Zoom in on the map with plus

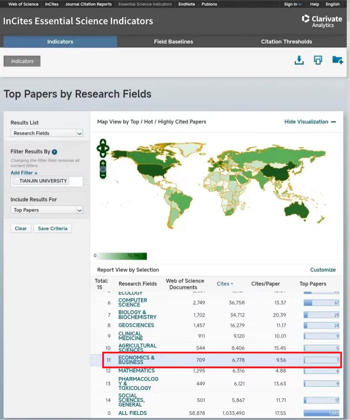tap(103, 163)
